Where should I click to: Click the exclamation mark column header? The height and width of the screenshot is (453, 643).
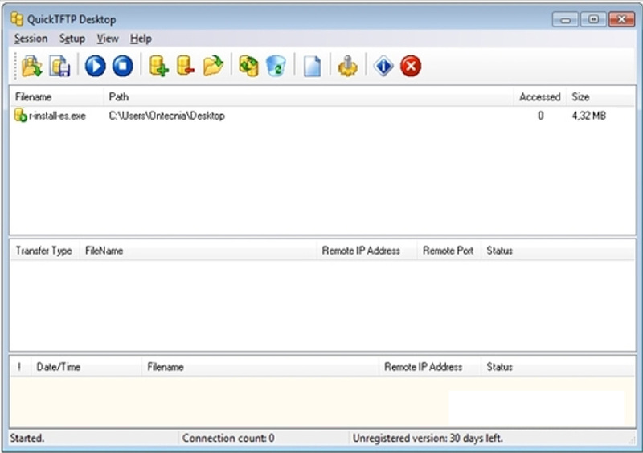point(20,367)
